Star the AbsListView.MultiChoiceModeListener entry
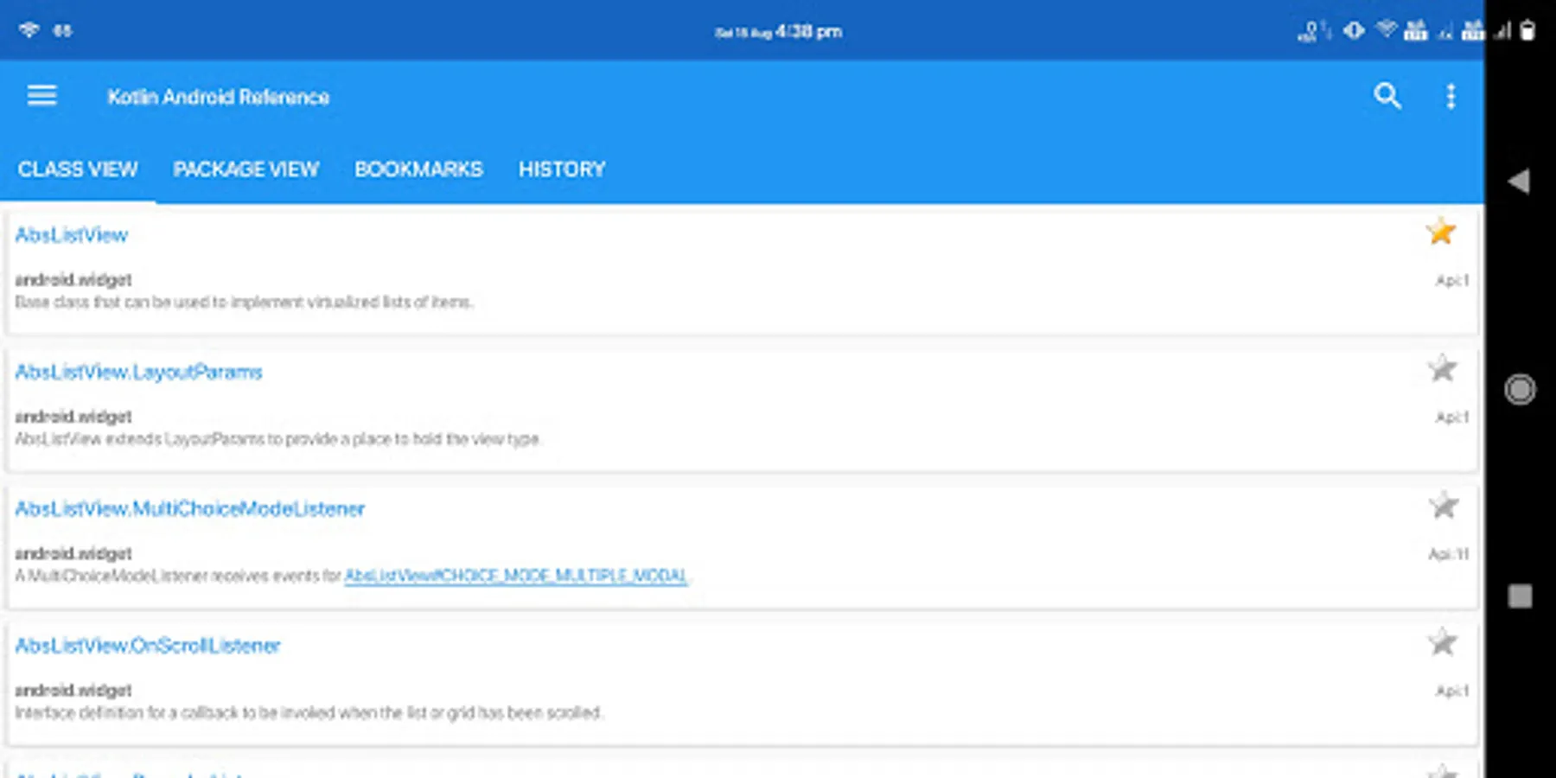The image size is (1556, 778). point(1443,506)
